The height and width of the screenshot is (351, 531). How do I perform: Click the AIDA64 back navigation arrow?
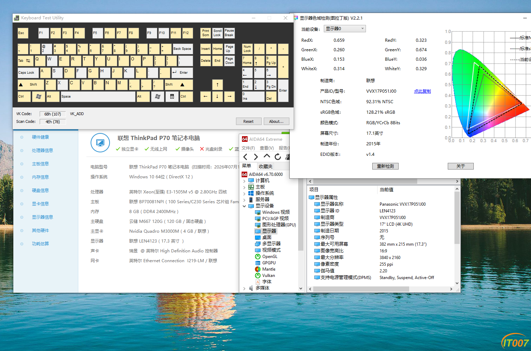tap(245, 157)
